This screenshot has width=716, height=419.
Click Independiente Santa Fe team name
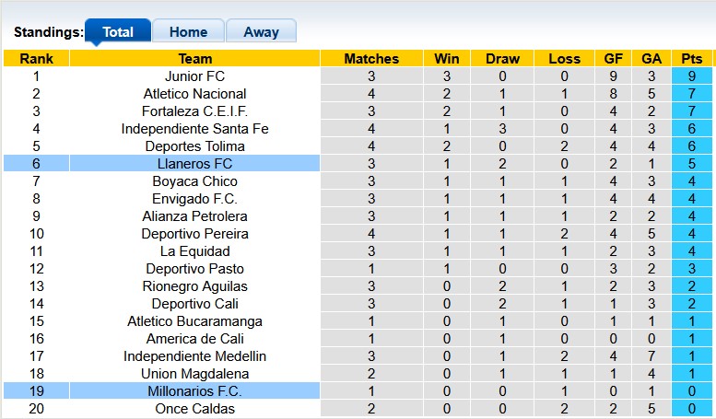pos(194,129)
